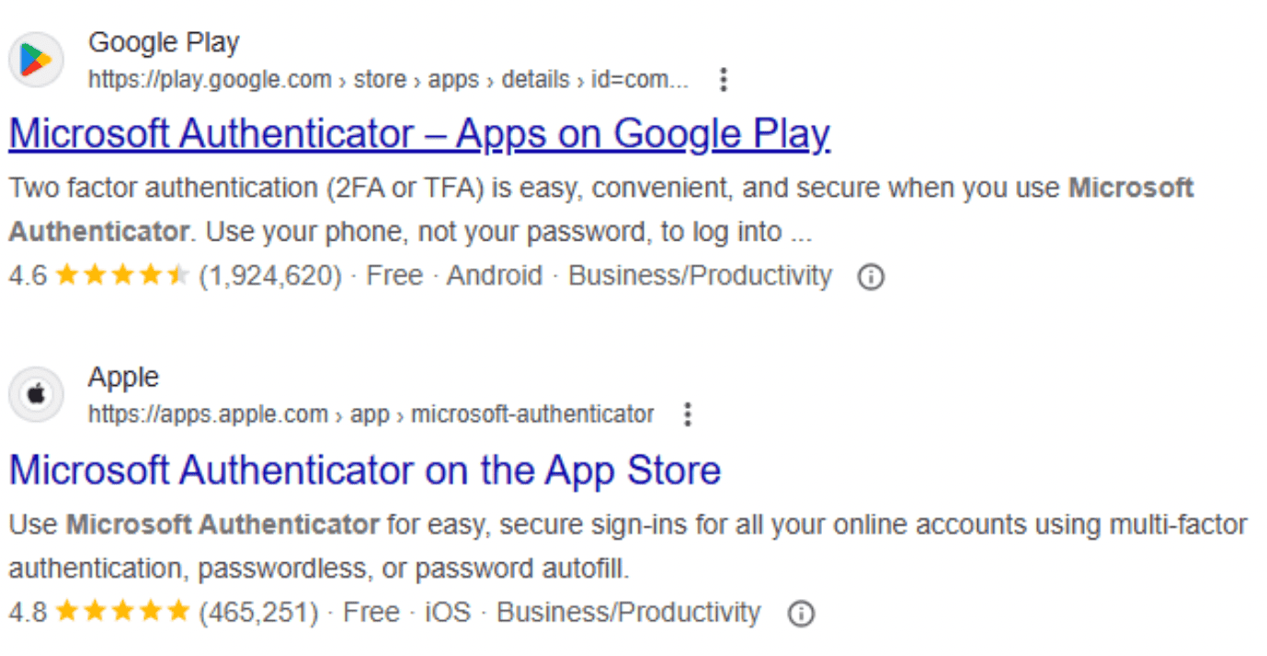The image size is (1267, 656).
Task: Click the 1,924,620 review count
Action: pyautogui.click(x=269, y=276)
